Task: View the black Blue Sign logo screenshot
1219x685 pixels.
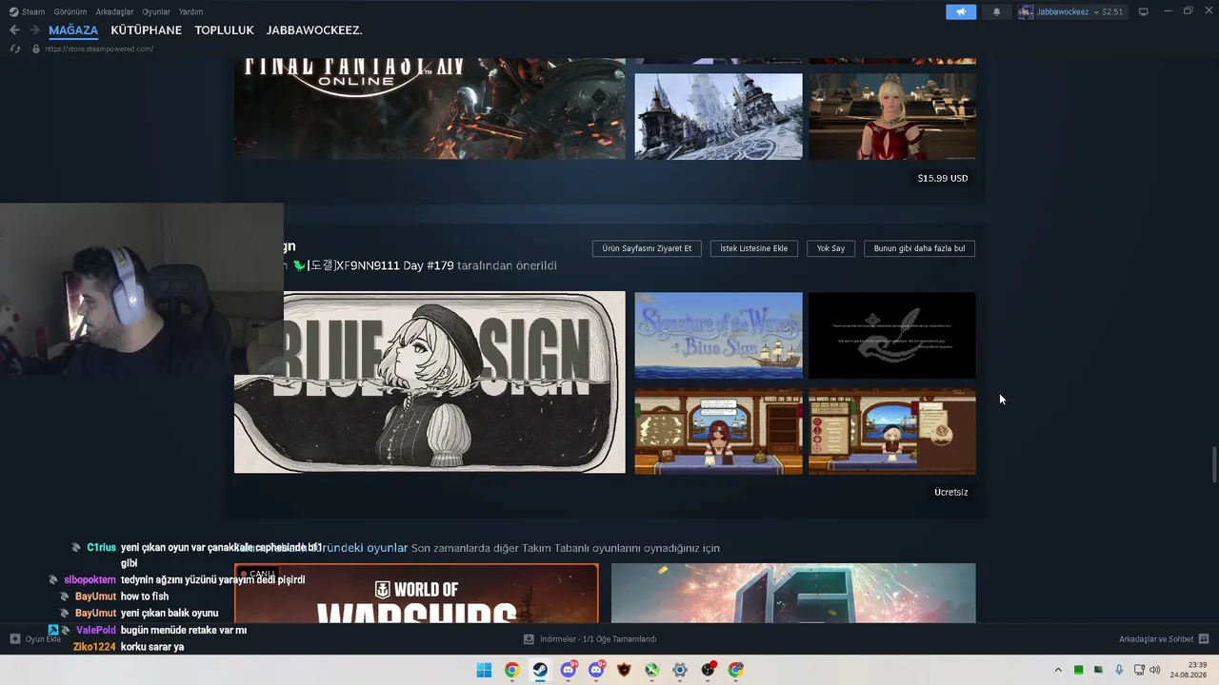Action: [x=892, y=335]
